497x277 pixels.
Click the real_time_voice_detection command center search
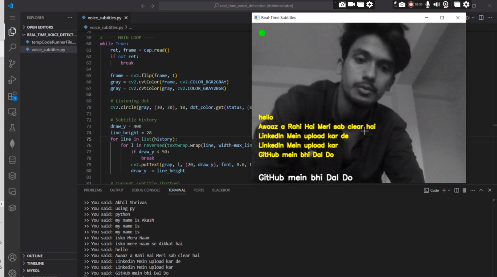[253, 6]
